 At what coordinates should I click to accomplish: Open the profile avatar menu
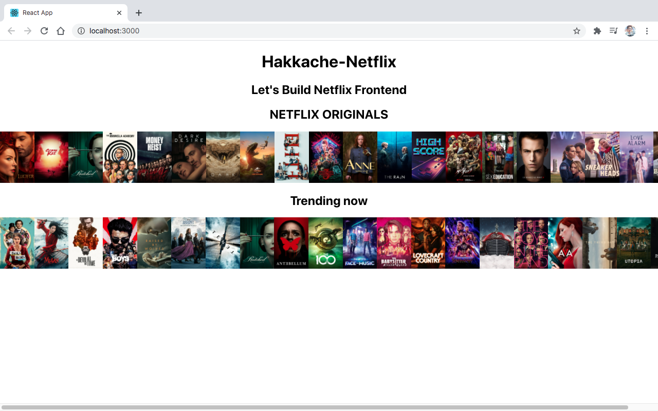click(630, 31)
